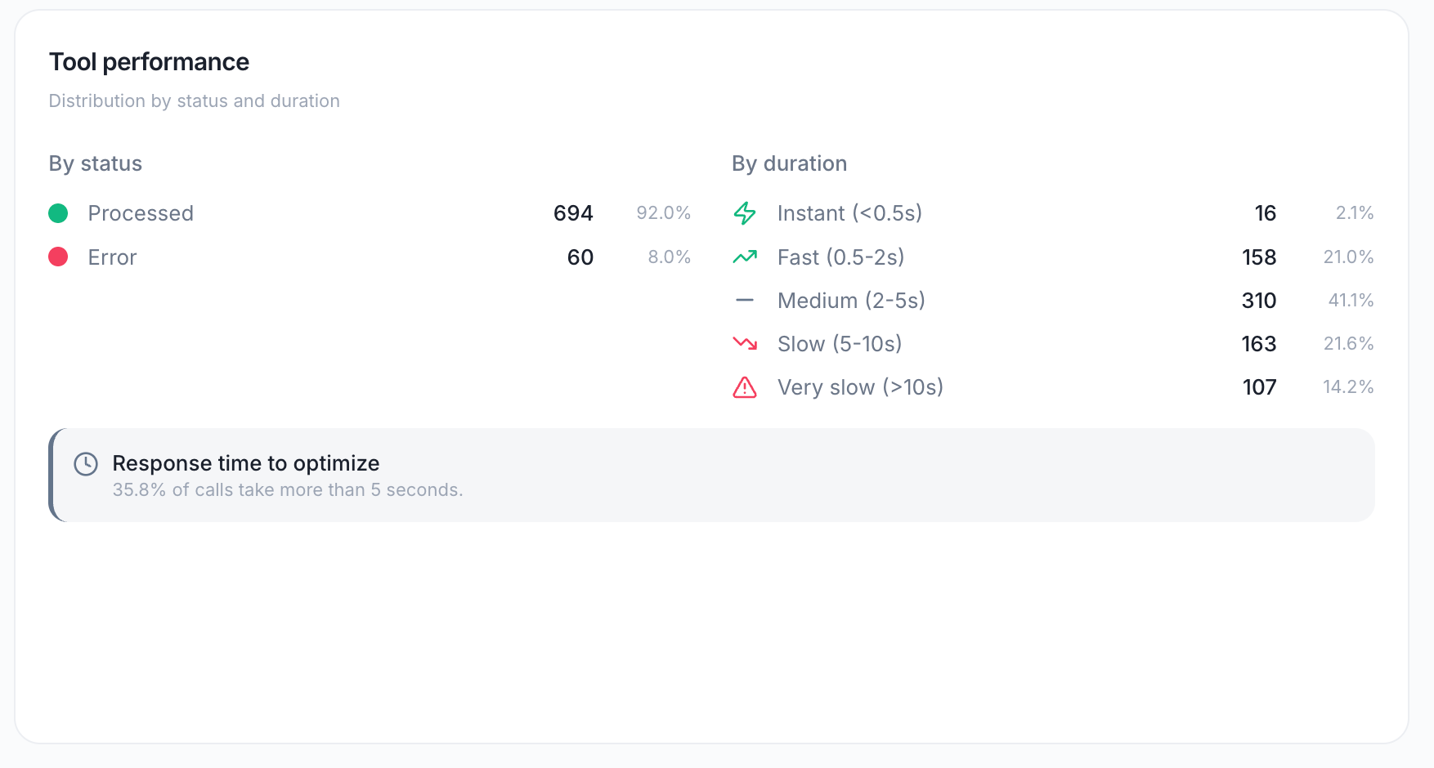The width and height of the screenshot is (1434, 768).
Task: Click the Fast (0.5-2s) row label
Action: tap(840, 257)
